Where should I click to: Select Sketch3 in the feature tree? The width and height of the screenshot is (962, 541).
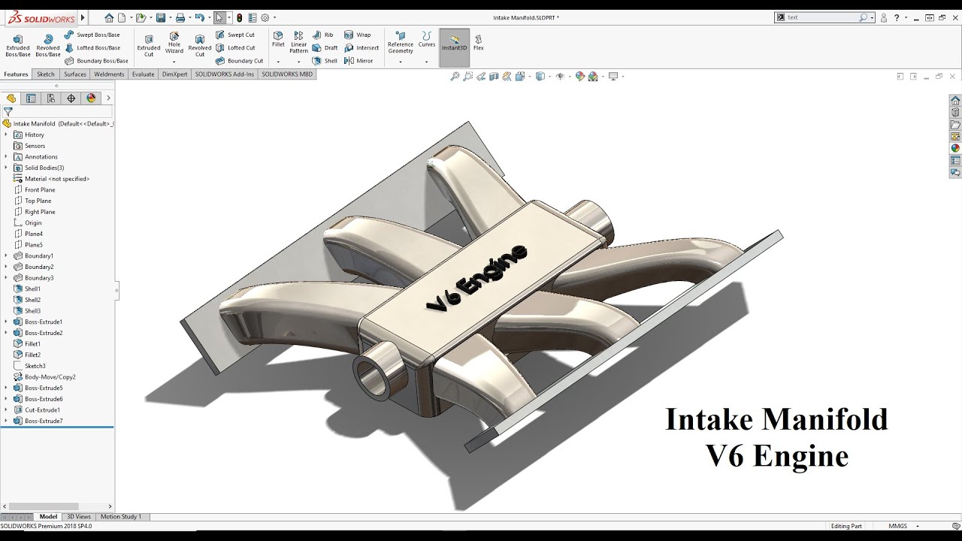click(x=35, y=366)
